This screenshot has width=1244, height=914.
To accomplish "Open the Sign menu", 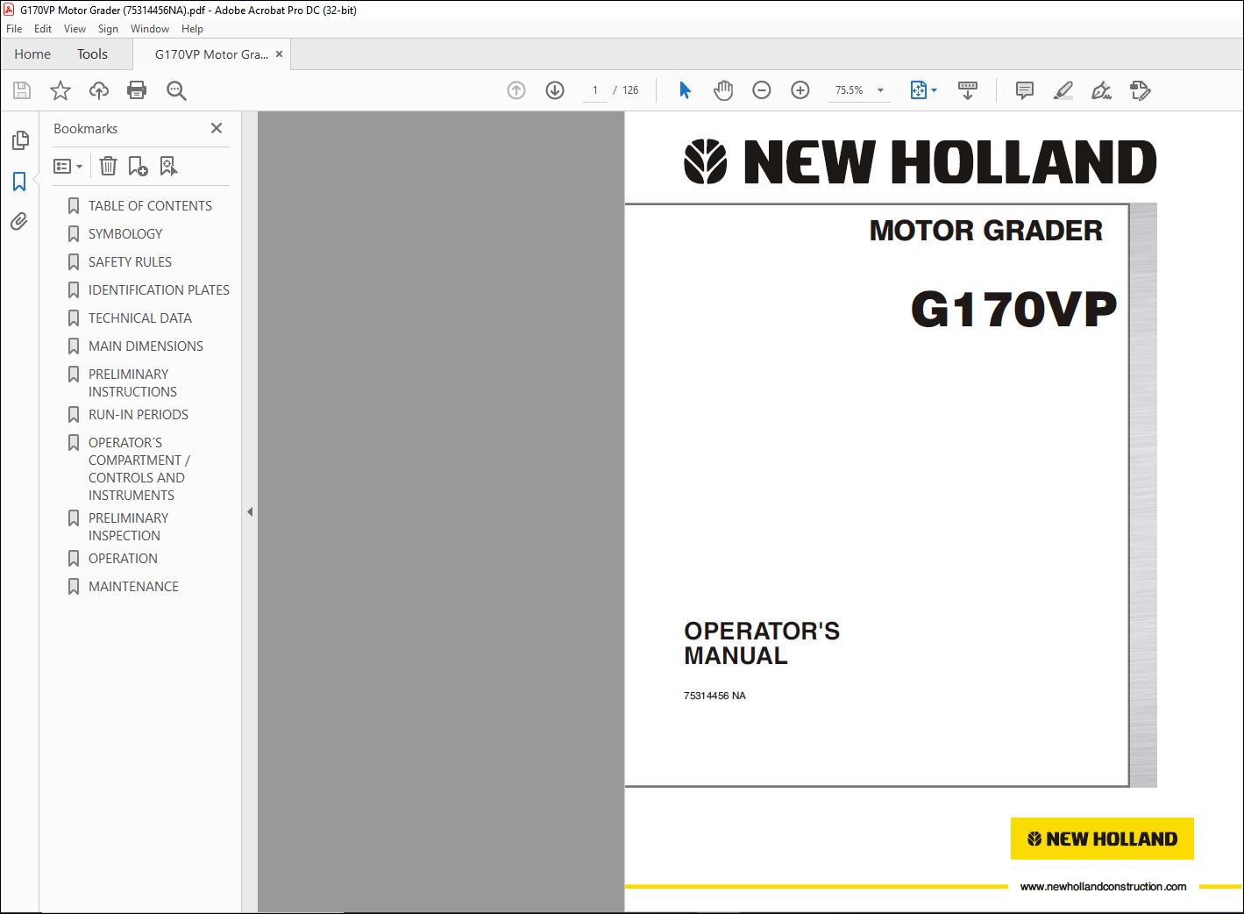I will 108,29.
